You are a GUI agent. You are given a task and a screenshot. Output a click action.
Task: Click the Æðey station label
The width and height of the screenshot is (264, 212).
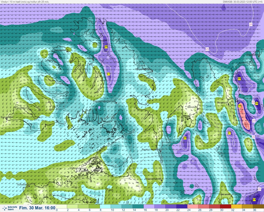pos(90,58)
